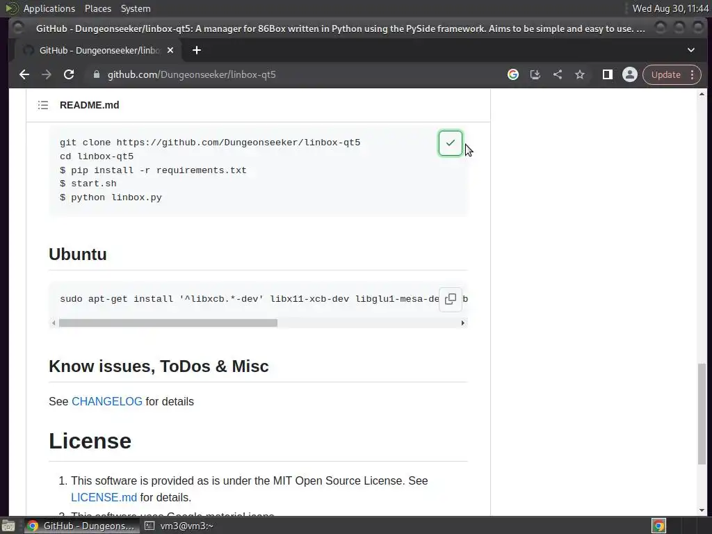Reload the GitHub page
The height and width of the screenshot is (534, 712).
[x=69, y=74]
